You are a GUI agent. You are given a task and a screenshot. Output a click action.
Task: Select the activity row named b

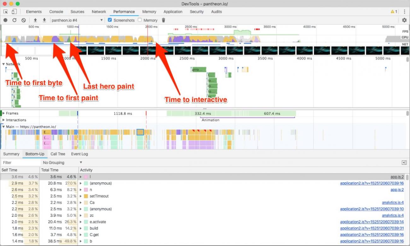(203, 241)
